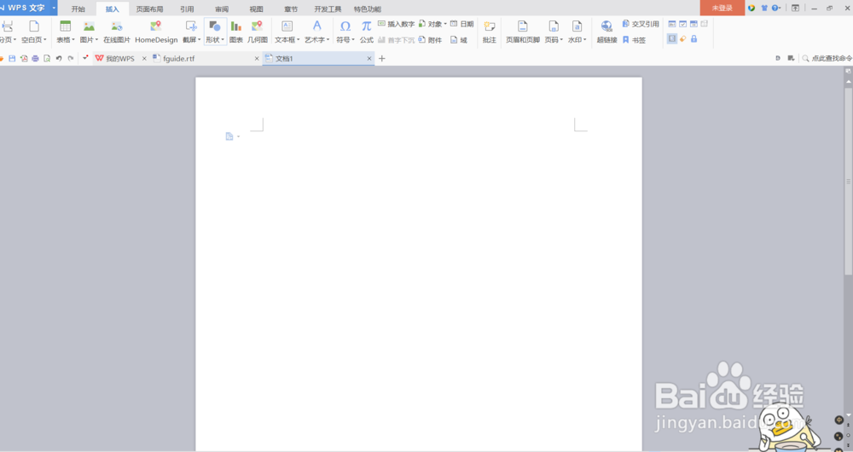Screen dimensions: 853x452
Task: Export to PDF via quick toolbar icon
Action: pyautogui.click(x=24, y=58)
